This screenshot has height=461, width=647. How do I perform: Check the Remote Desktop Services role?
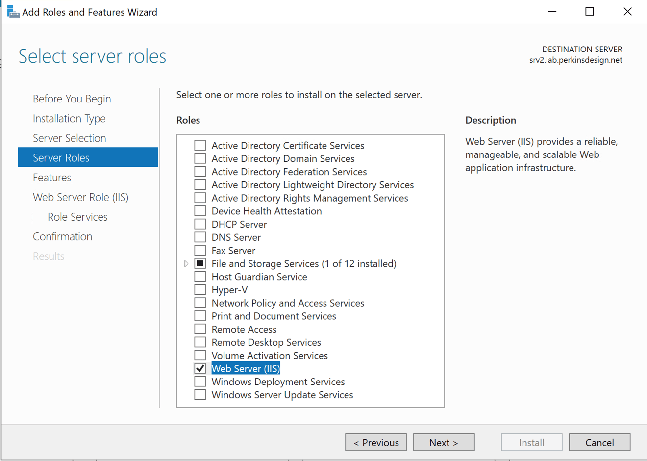tap(200, 342)
